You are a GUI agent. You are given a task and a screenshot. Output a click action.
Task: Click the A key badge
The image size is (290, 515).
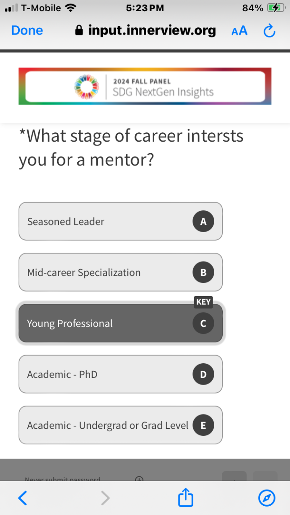click(x=203, y=221)
